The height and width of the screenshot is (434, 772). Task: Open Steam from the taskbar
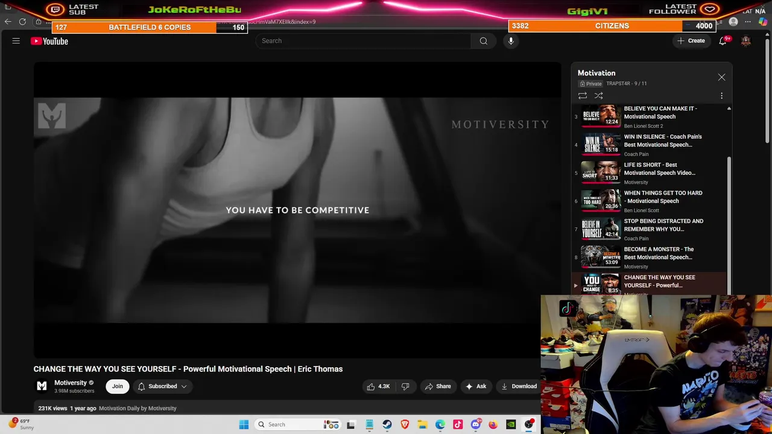point(387,424)
